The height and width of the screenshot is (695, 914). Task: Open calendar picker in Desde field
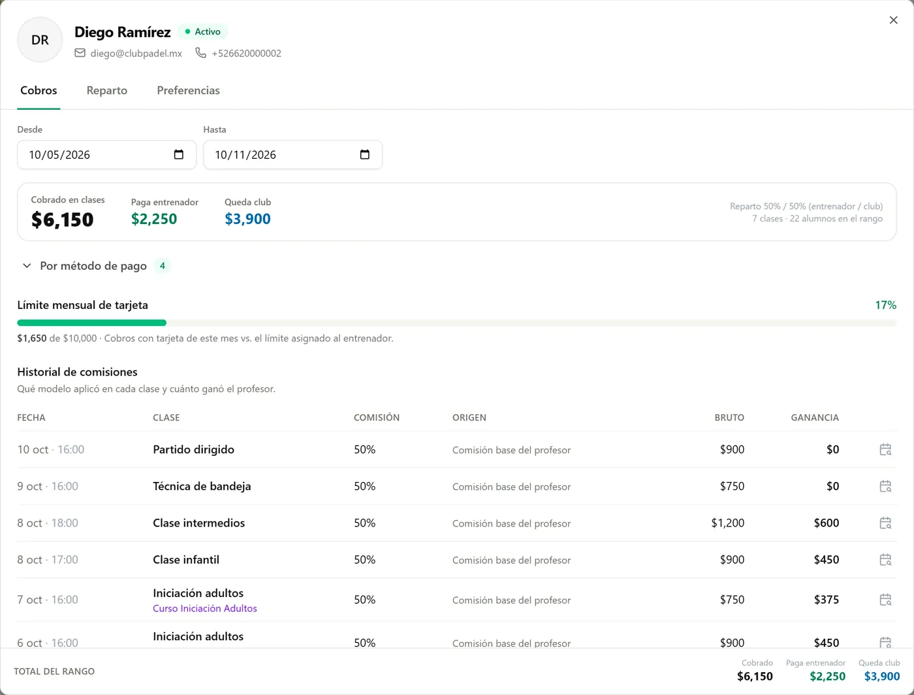coord(179,155)
